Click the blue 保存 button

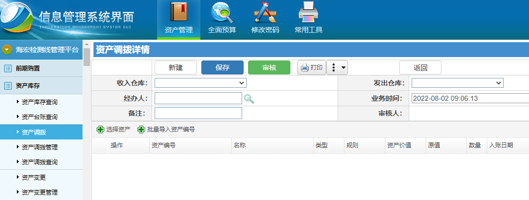point(222,67)
